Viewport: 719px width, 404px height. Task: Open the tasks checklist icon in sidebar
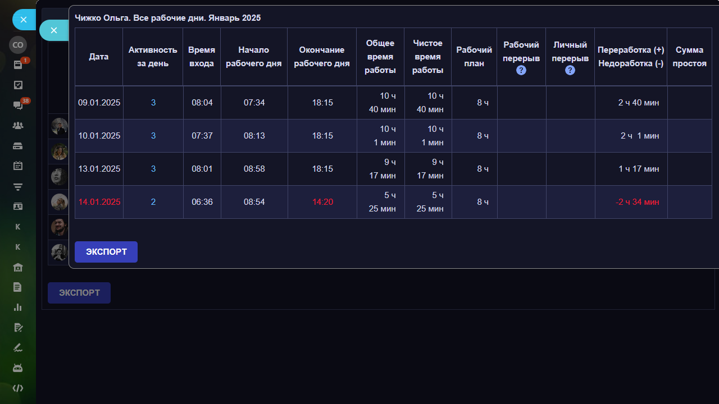pyautogui.click(x=18, y=85)
